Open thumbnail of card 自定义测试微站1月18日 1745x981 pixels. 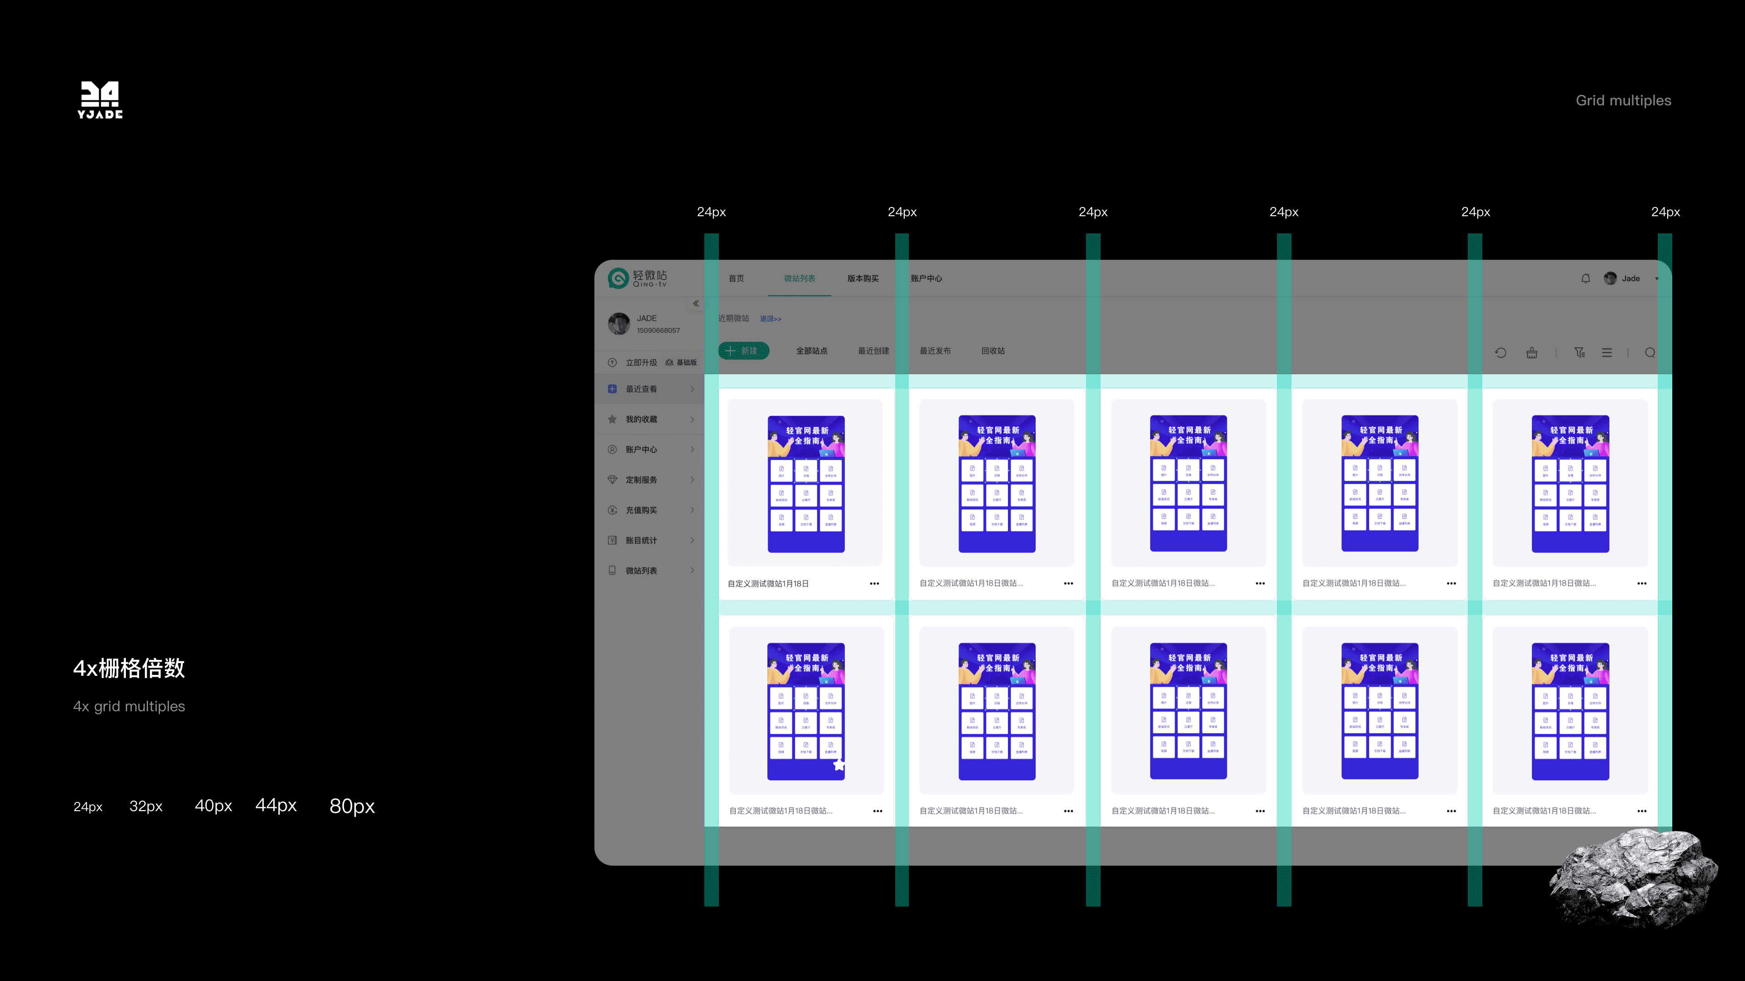click(805, 483)
